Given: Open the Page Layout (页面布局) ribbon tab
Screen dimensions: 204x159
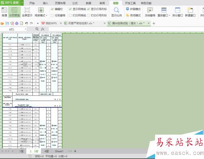Looking at the screenshot, I should click(60, 3).
